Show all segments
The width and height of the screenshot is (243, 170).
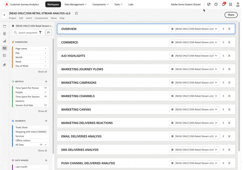[43, 151]
